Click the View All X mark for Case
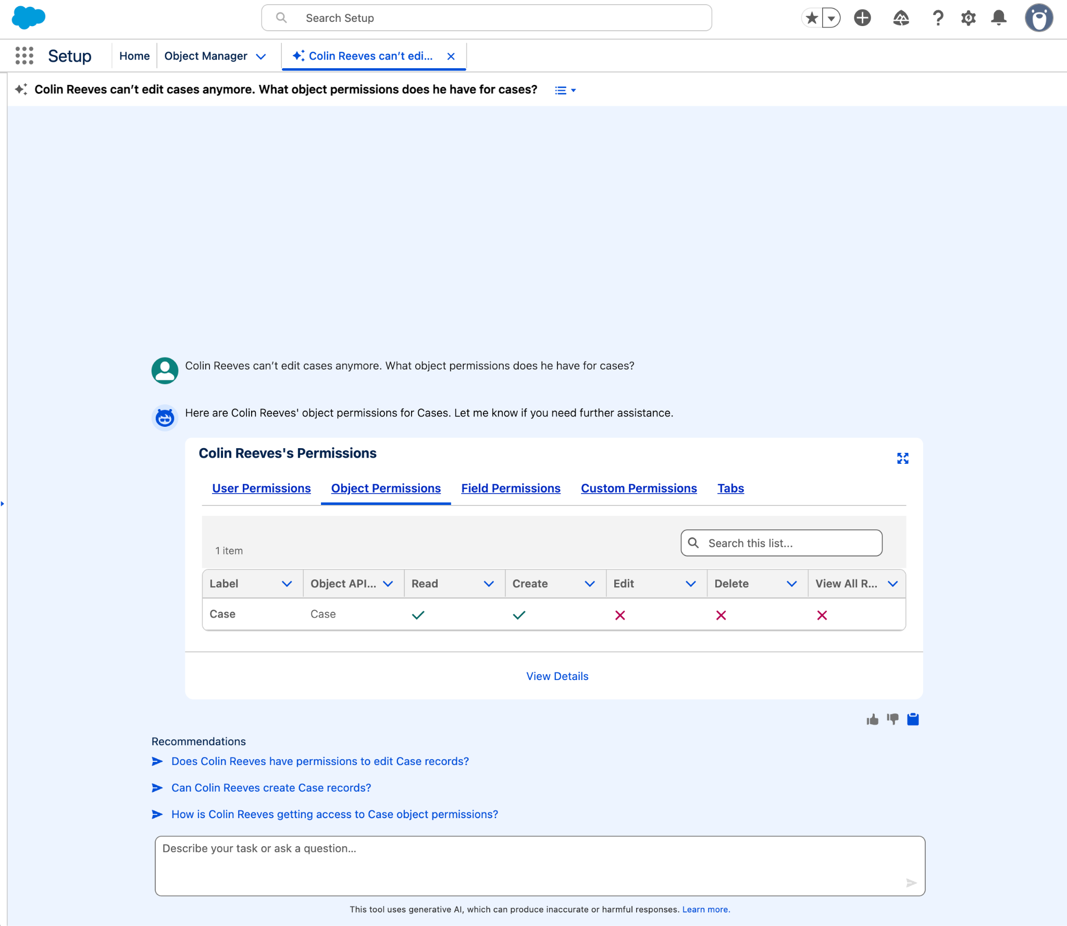This screenshot has height=926, width=1067. click(822, 615)
